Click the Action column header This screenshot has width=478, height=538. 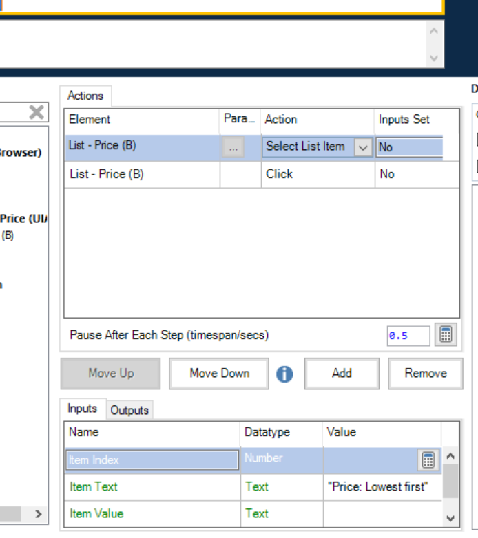coord(318,120)
